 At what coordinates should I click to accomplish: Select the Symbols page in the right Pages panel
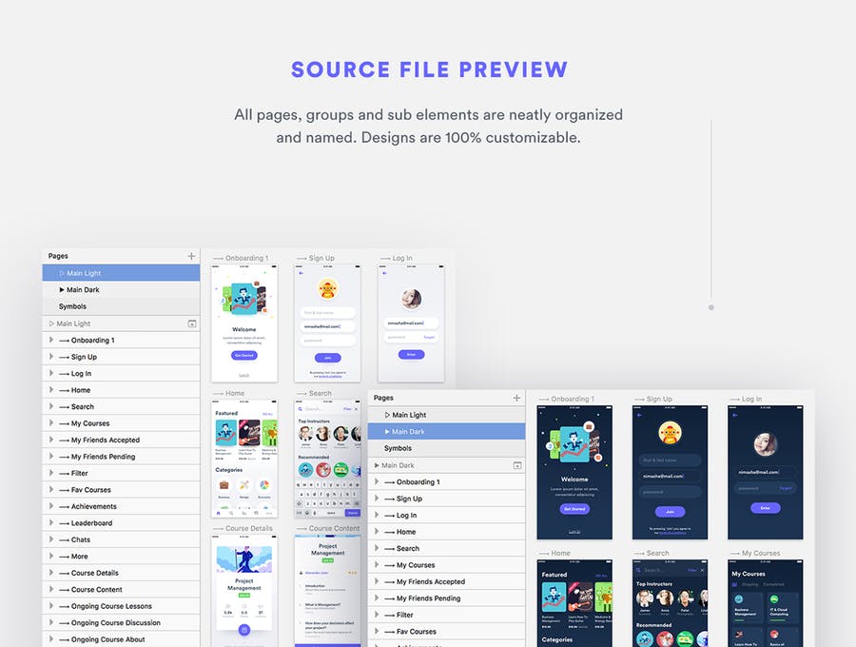click(398, 448)
